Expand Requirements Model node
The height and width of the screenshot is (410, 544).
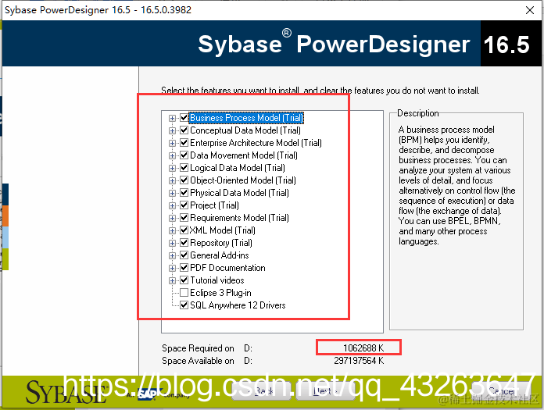click(x=172, y=218)
